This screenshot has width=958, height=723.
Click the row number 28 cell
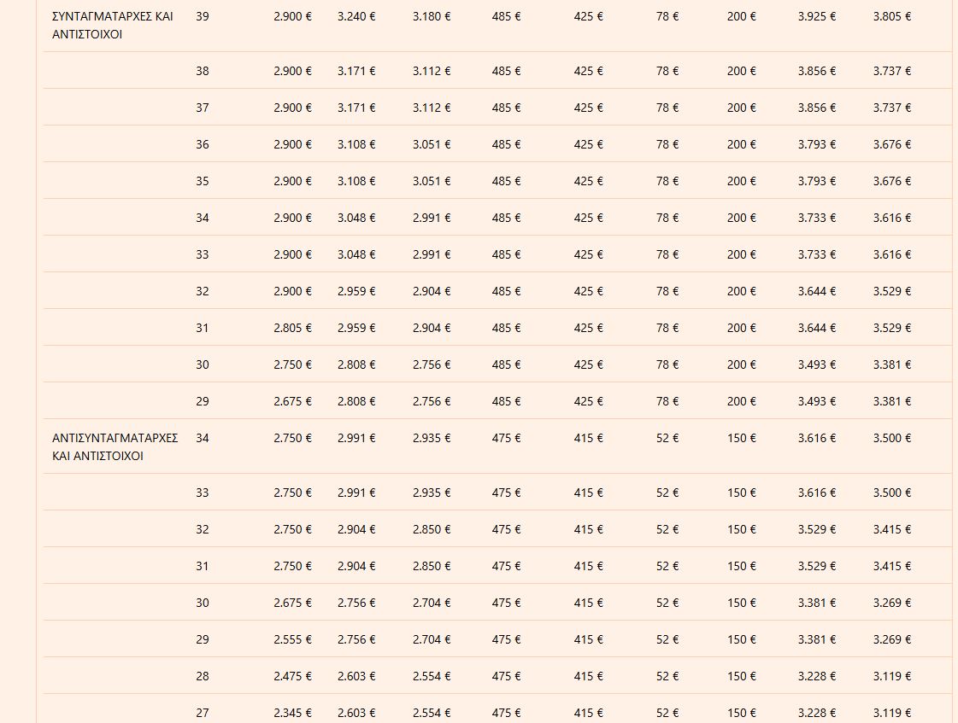coord(202,676)
